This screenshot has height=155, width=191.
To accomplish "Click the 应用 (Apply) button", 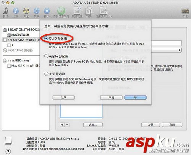I will 172,125.
